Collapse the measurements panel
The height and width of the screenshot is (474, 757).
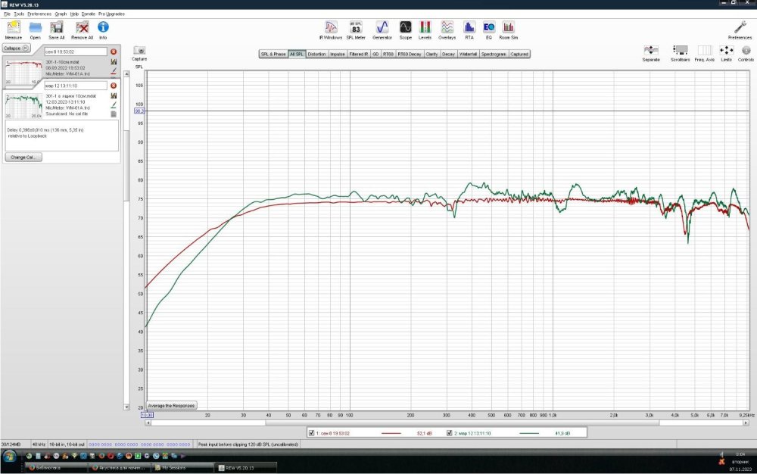tap(15, 48)
